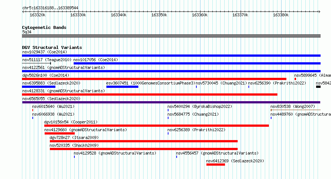331x179 pixels.
Task: Select the nsv4129660 short red bar
Action: 60,133
